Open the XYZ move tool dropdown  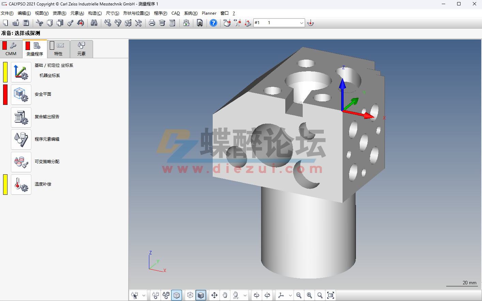(245, 295)
